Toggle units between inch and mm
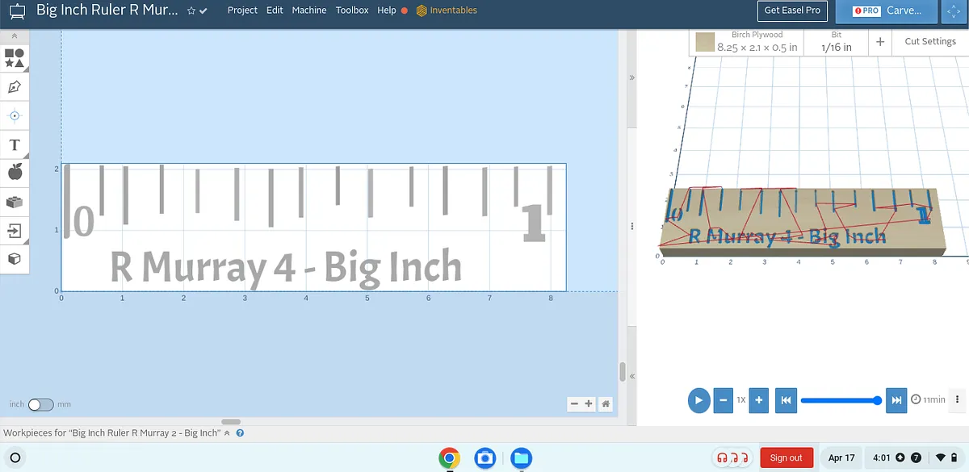969x472 pixels. pyautogui.click(x=40, y=404)
